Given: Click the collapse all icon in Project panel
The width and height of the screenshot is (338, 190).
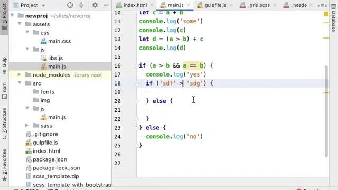Looking at the screenshot, I should tap(81, 5).
